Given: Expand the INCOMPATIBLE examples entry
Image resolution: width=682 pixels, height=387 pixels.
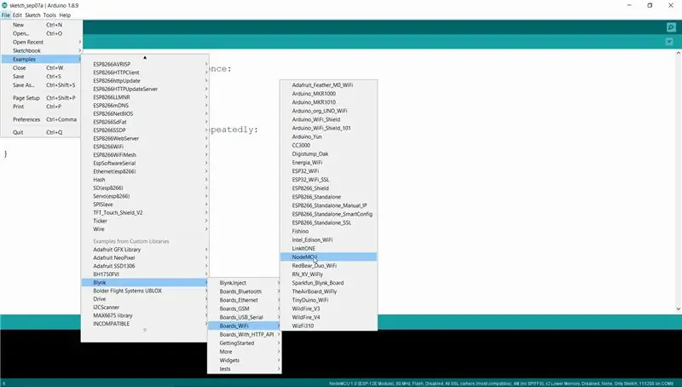Looking at the screenshot, I should 145,324.
